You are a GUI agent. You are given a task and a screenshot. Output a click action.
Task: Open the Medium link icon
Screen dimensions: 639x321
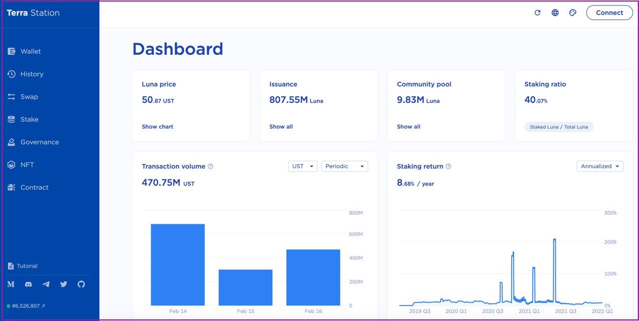pyautogui.click(x=11, y=284)
